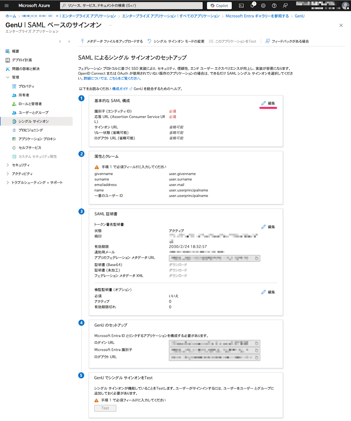
Task: Click このアプリケーションをTest in toolbar
Action: [x=233, y=42]
